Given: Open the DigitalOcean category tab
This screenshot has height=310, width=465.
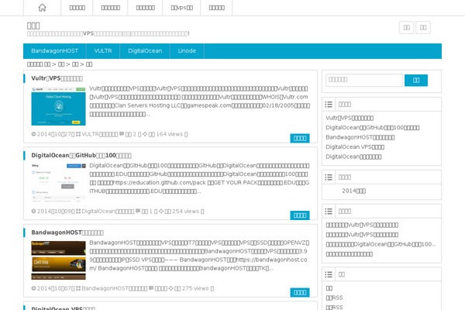Looking at the screenshot, I should click(145, 50).
